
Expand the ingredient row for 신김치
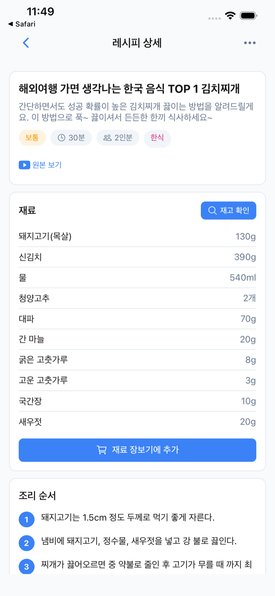tap(137, 257)
